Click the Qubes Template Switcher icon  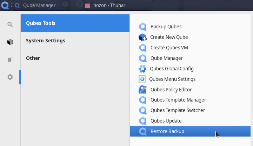click(143, 110)
